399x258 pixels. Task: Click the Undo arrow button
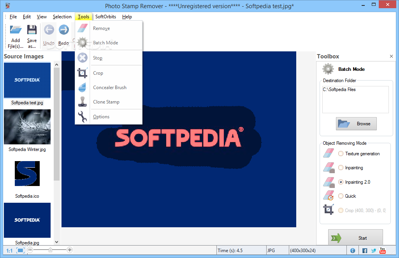(x=49, y=30)
